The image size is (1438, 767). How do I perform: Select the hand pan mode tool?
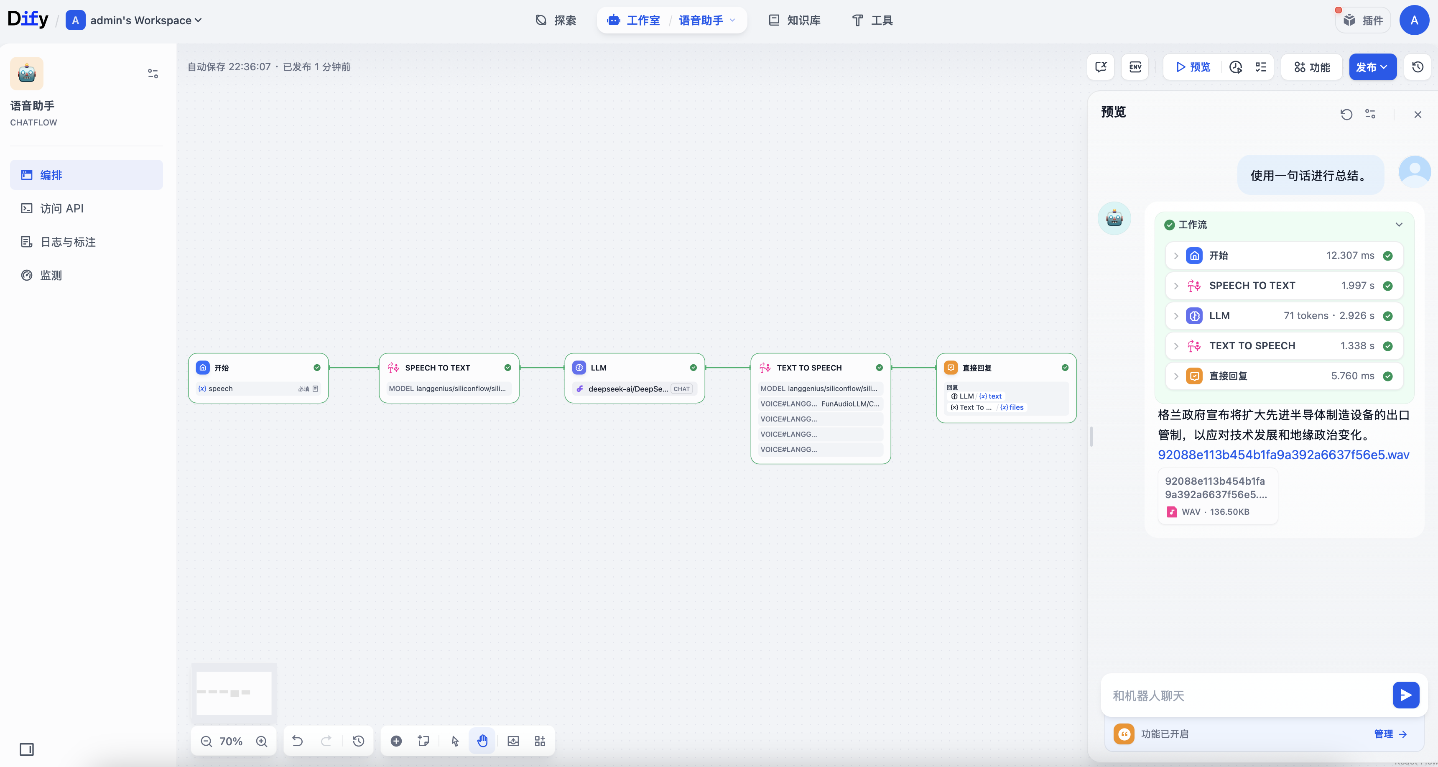[482, 741]
